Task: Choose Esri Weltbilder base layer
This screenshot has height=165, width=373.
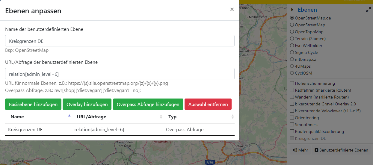Action: point(292,46)
